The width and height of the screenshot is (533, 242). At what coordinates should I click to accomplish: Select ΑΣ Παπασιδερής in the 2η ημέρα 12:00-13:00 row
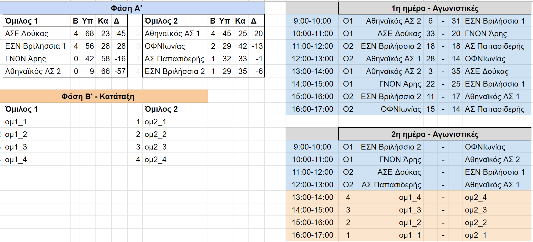pos(391,185)
